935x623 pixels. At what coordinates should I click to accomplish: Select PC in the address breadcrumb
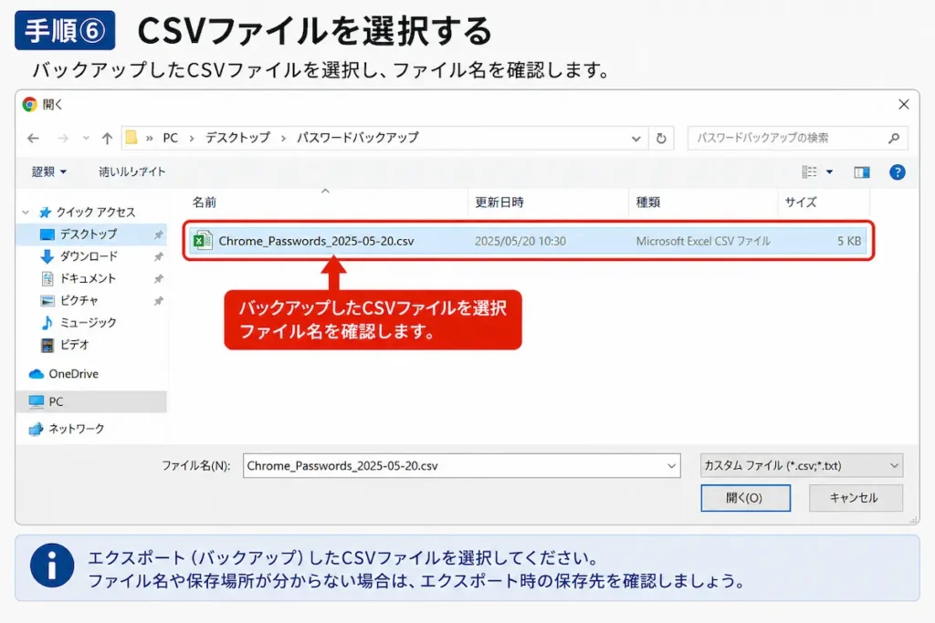pyautogui.click(x=171, y=138)
